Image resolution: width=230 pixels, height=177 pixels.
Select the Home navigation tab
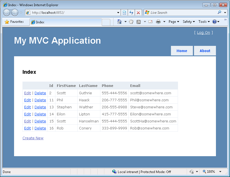point(182,51)
